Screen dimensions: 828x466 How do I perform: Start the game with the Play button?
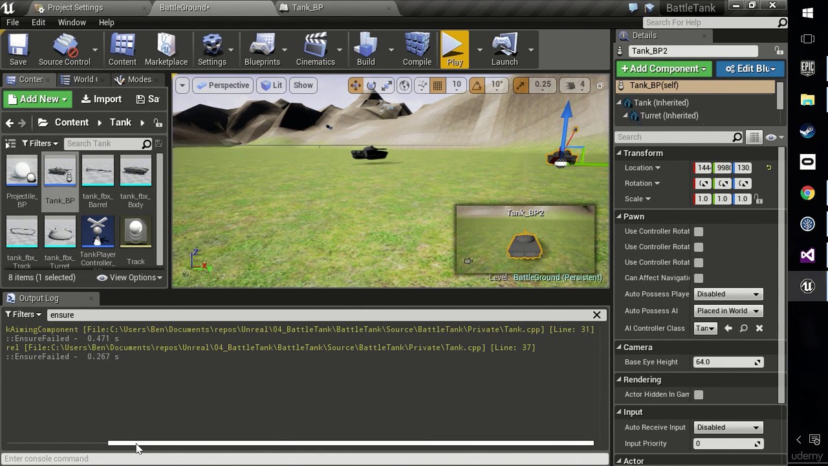[x=455, y=49]
